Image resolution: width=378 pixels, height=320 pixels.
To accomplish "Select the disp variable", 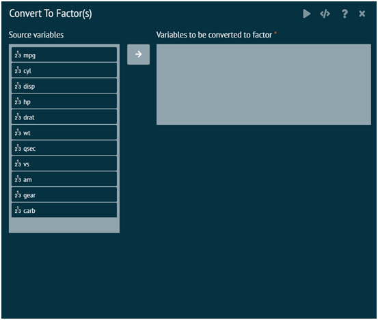I will point(64,86).
